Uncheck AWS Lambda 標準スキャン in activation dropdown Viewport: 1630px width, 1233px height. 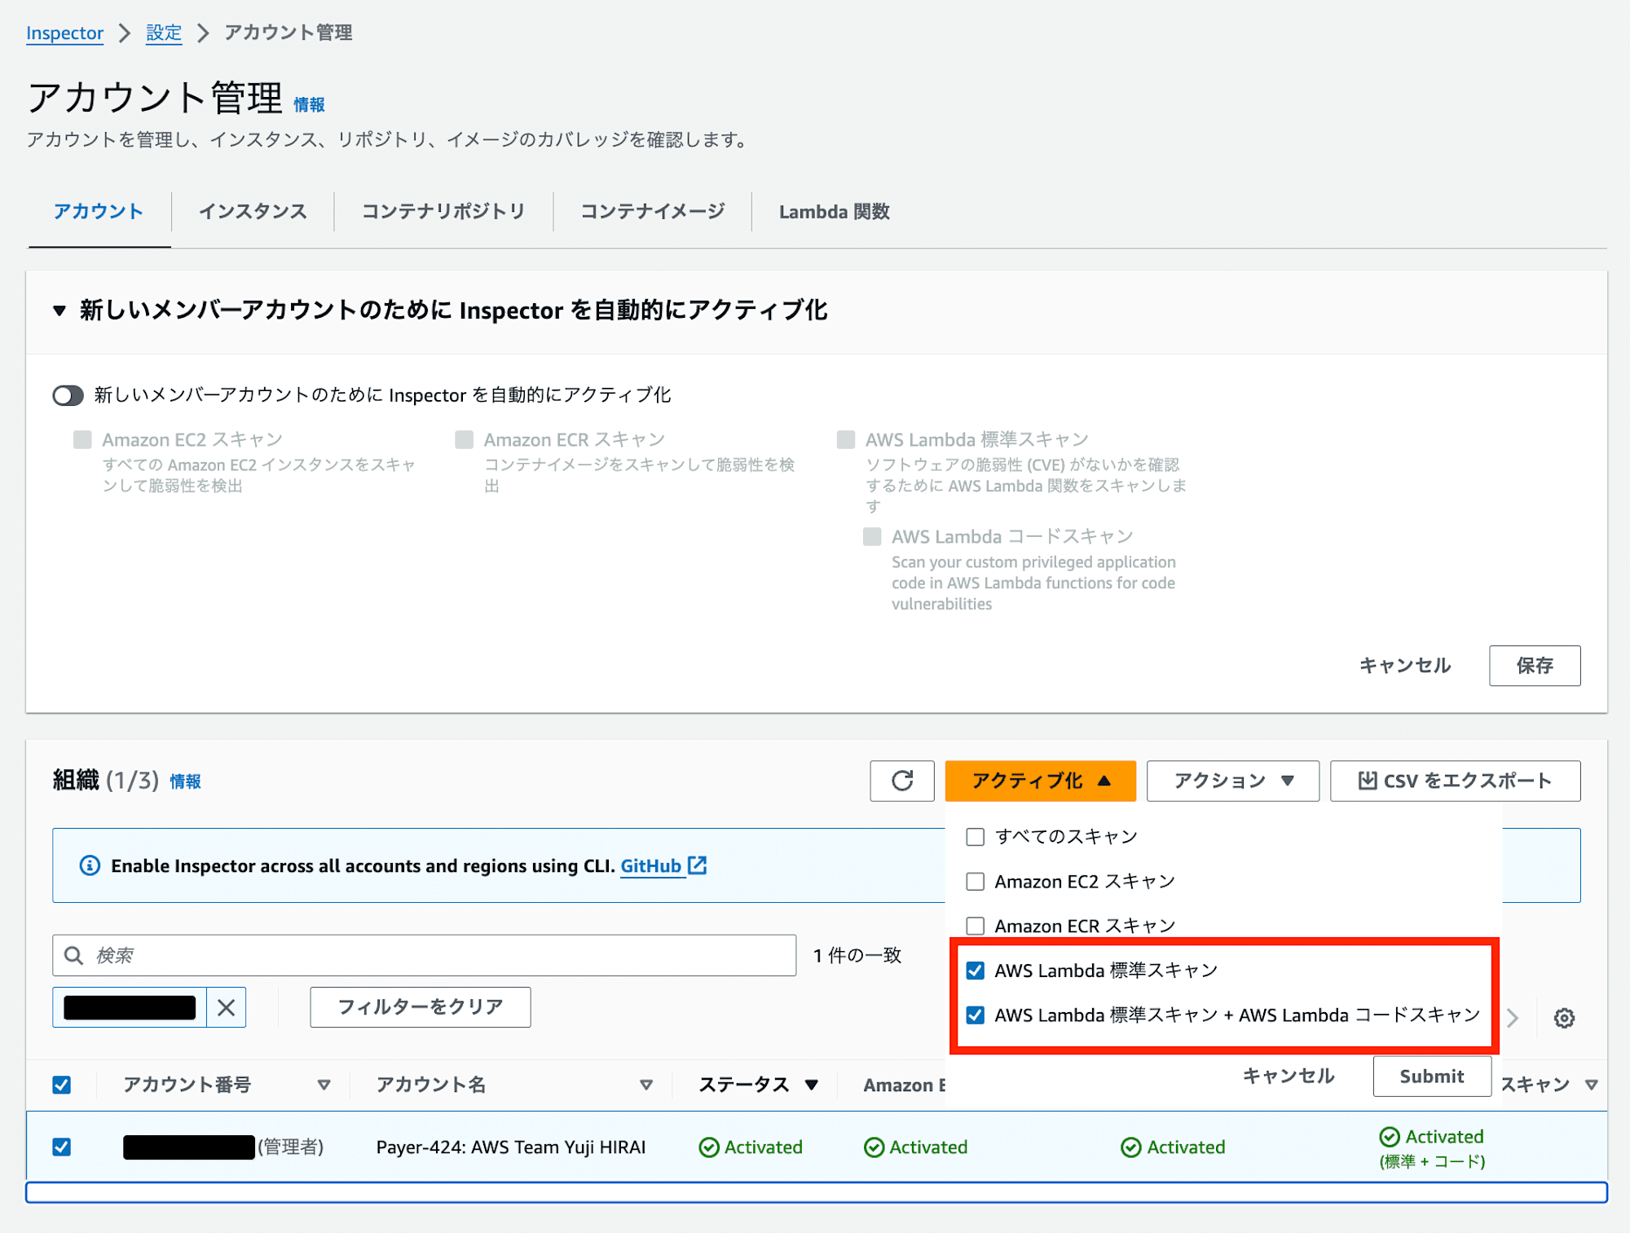[975, 971]
